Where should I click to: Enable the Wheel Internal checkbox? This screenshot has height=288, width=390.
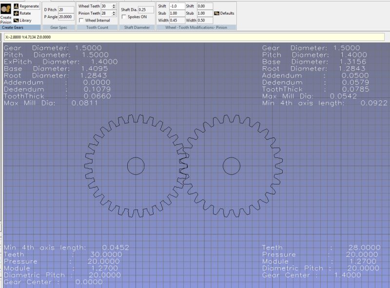click(81, 20)
